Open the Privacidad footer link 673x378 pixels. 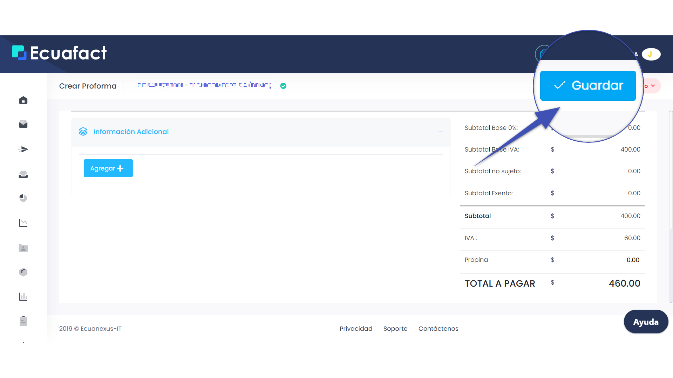point(356,329)
